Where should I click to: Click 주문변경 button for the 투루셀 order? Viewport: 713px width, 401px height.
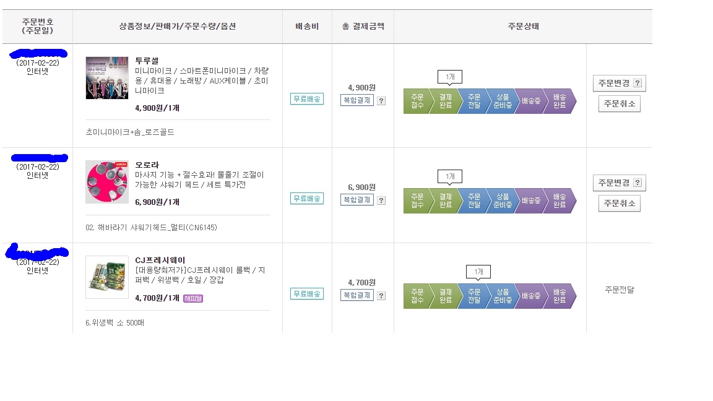pos(619,84)
